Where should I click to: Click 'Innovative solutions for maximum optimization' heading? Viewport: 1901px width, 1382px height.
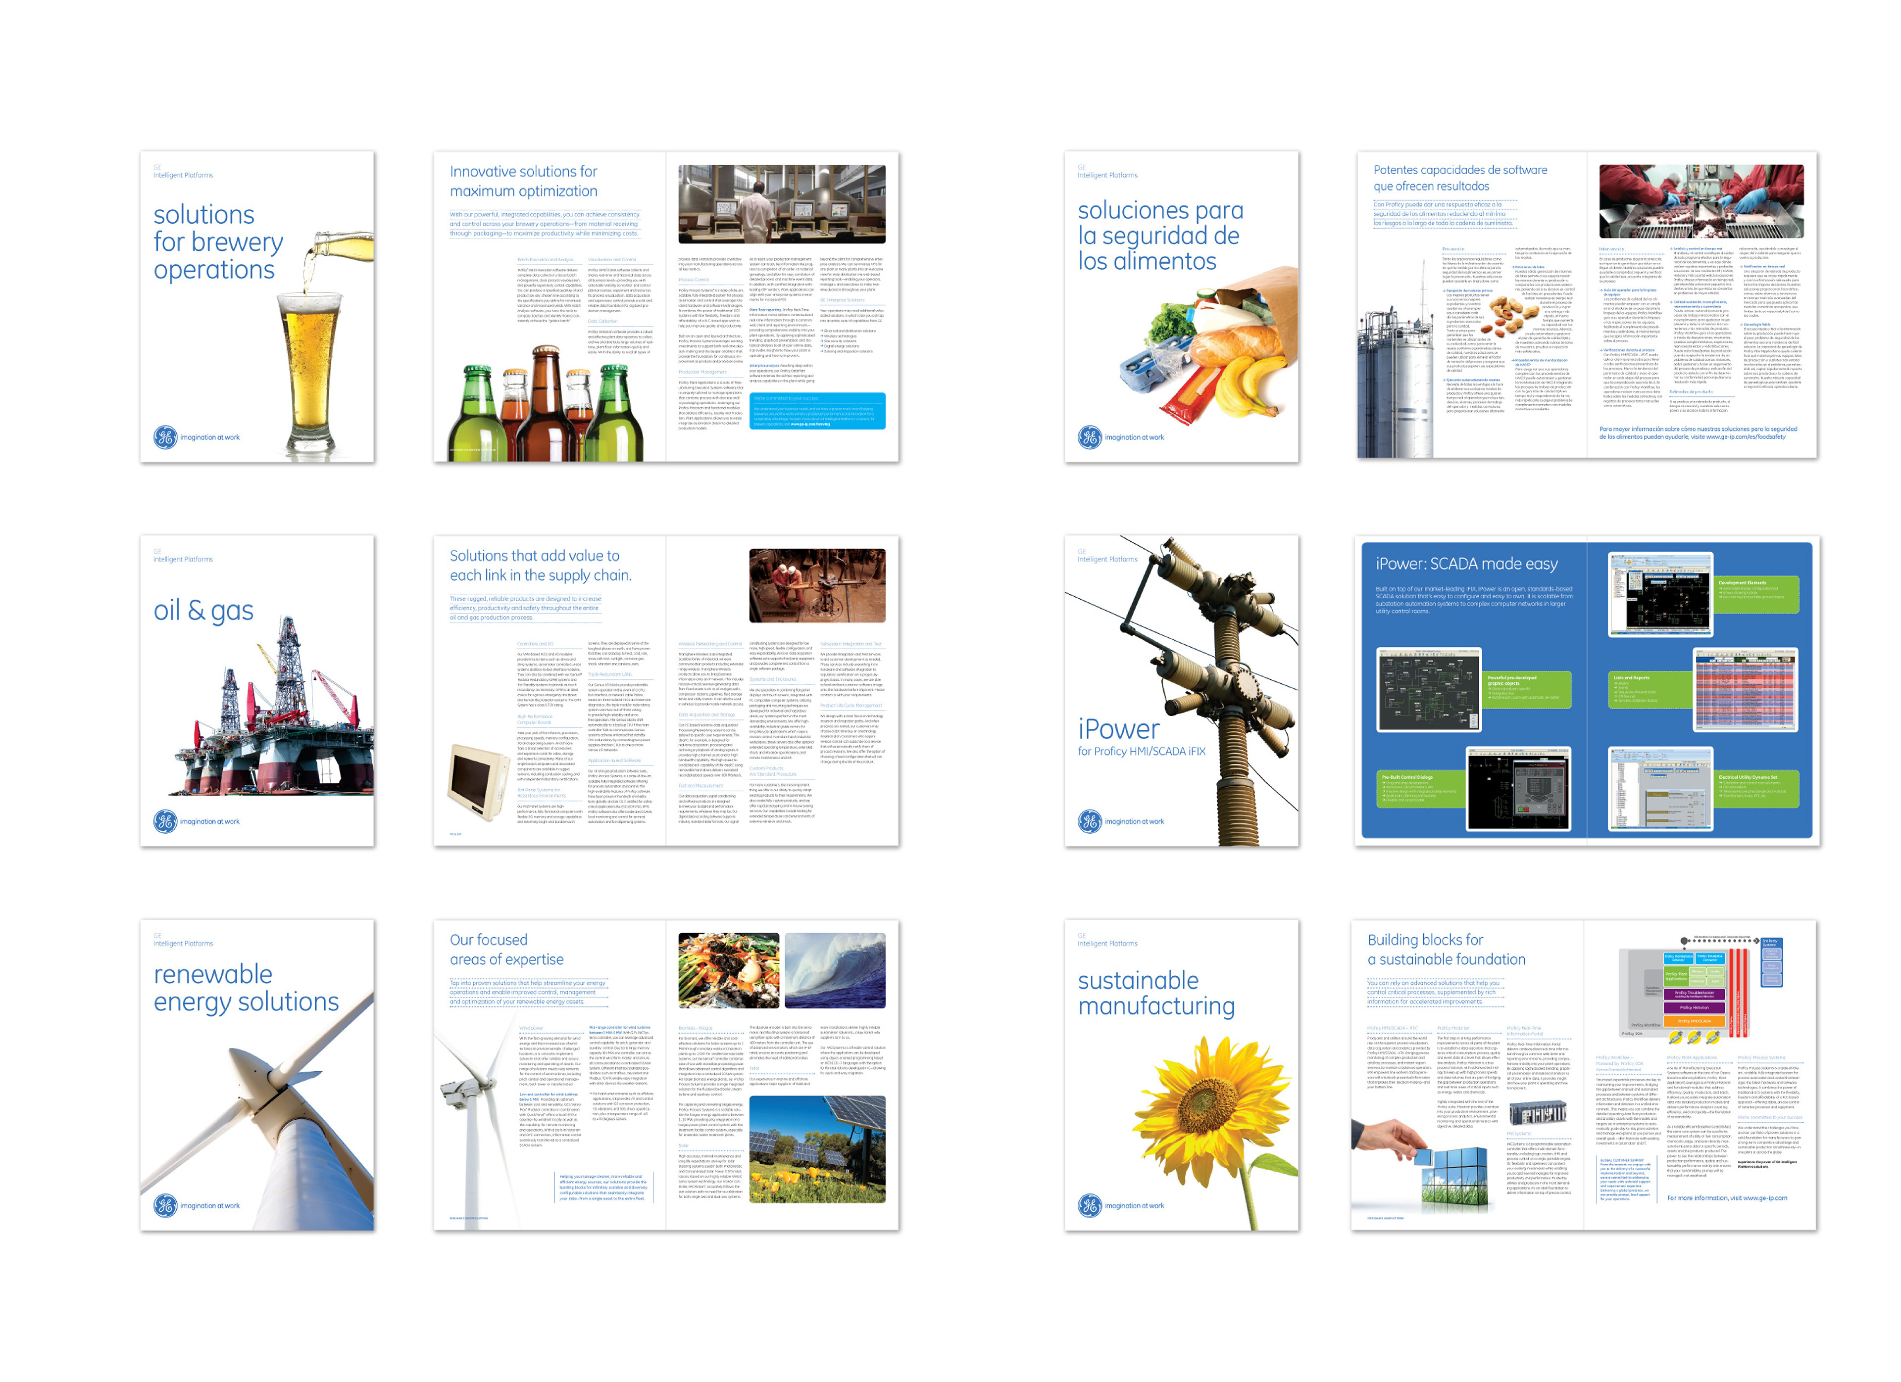[523, 181]
